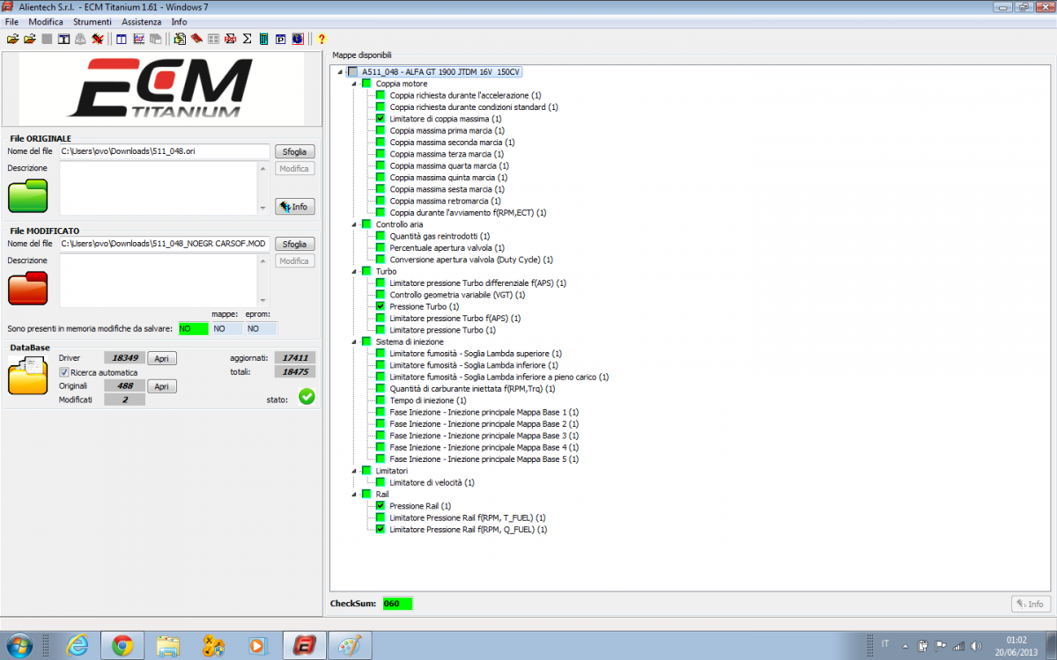Click Apri next to Originali count
1057x660 pixels.
coord(162,386)
